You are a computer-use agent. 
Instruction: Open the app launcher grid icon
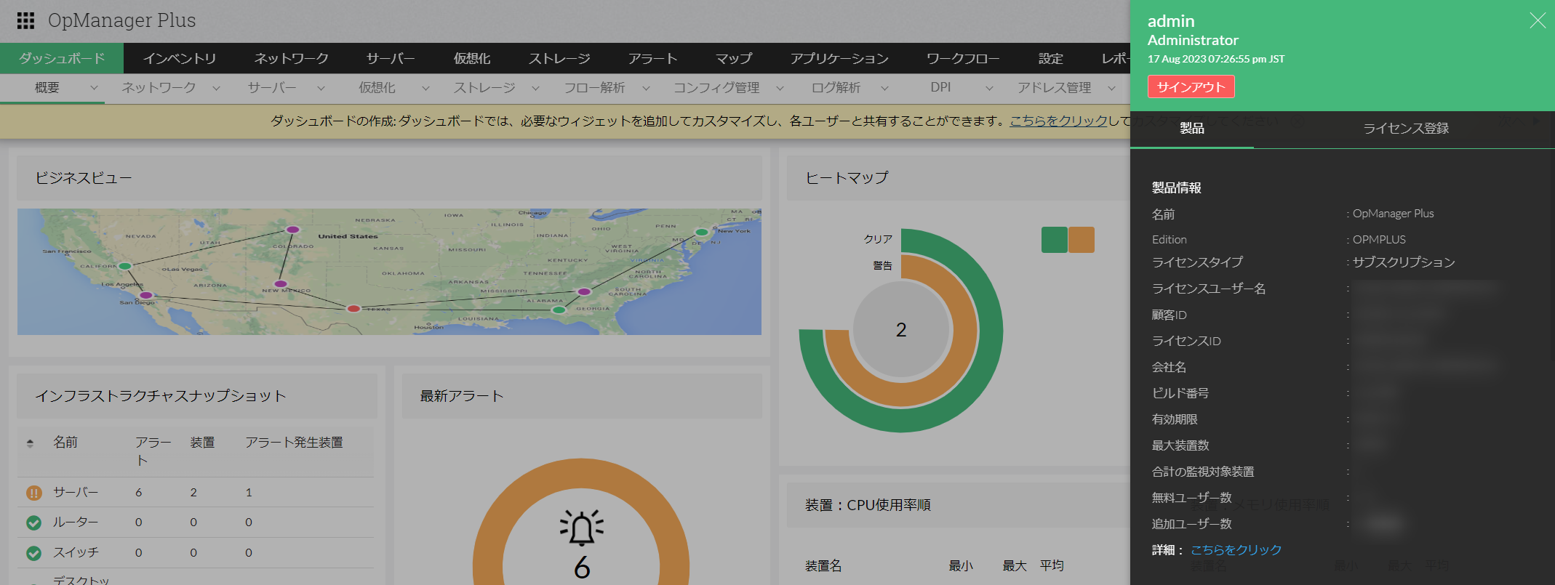pyautogui.click(x=25, y=21)
